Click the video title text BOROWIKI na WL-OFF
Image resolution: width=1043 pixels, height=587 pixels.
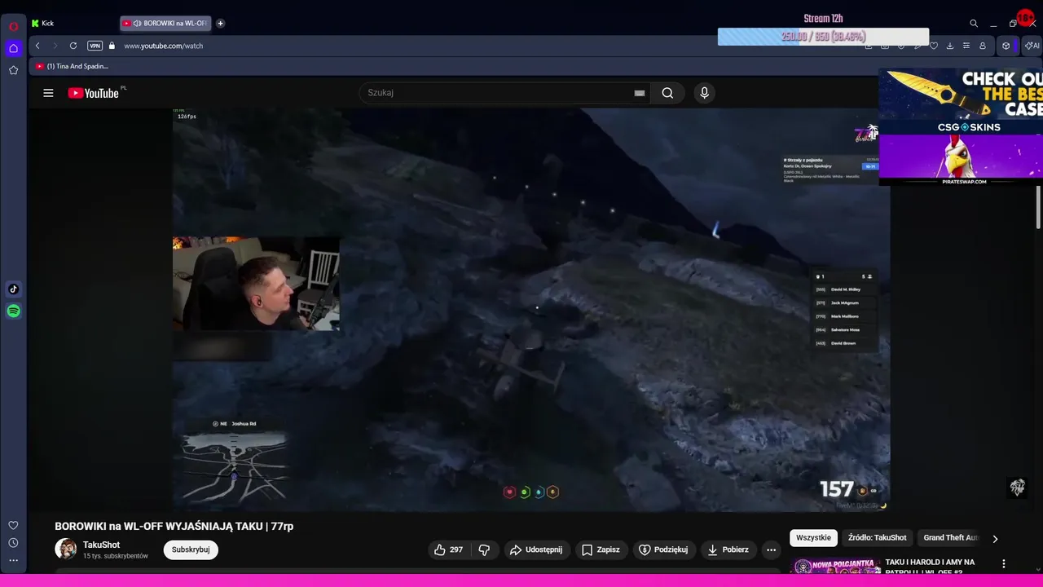point(174,527)
